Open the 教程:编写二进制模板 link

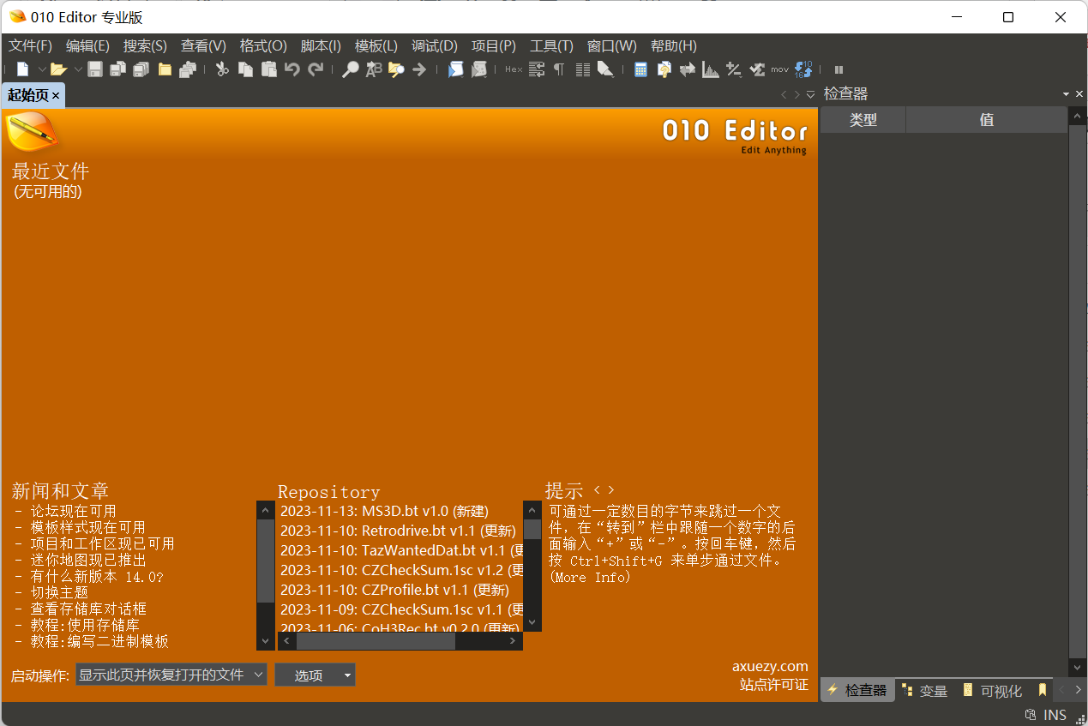(x=99, y=641)
